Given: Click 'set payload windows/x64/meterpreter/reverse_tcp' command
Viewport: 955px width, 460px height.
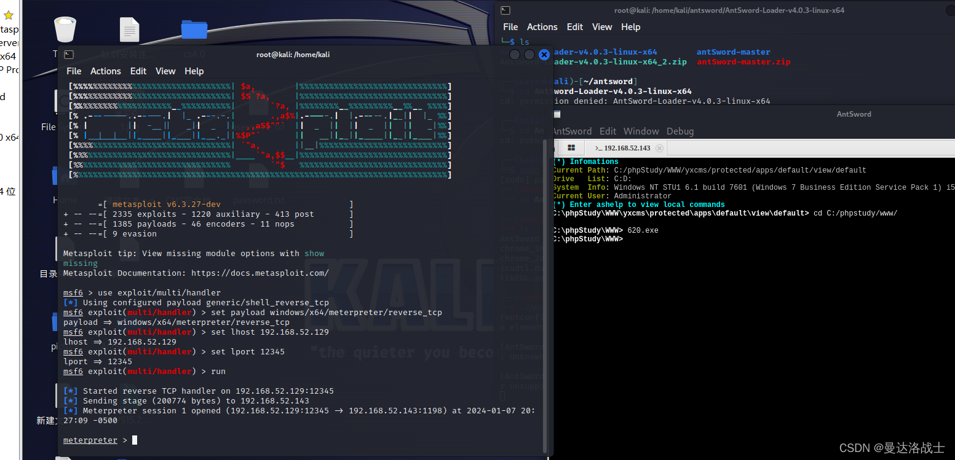Looking at the screenshot, I should pos(327,313).
